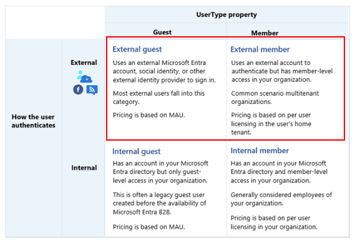Screen dimensions: 355x240
Task: Select the Internal row label
Action: (84, 168)
